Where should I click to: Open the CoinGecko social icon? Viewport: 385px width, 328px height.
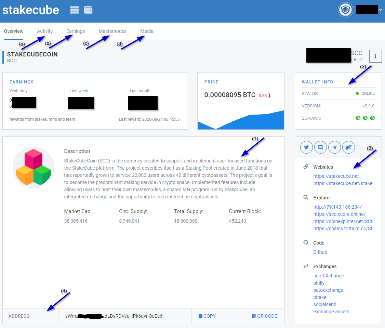tap(348, 147)
